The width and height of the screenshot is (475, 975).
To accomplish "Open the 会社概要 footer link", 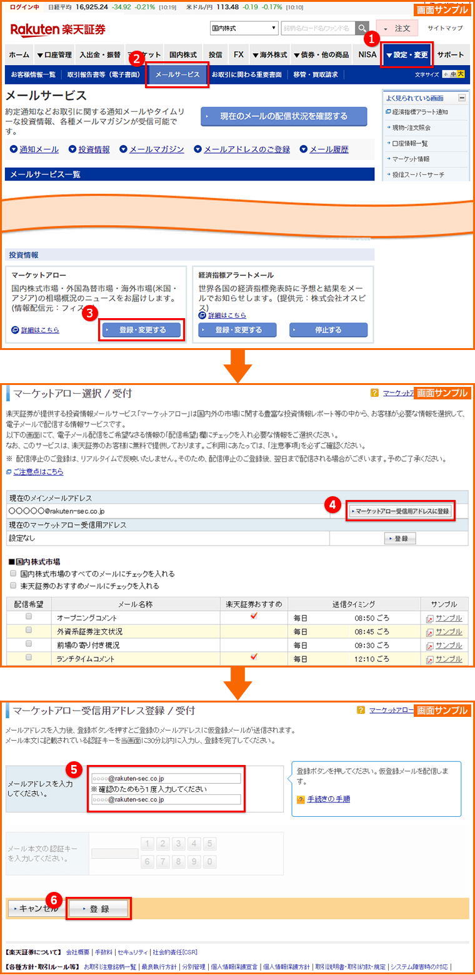I will tap(77, 952).
